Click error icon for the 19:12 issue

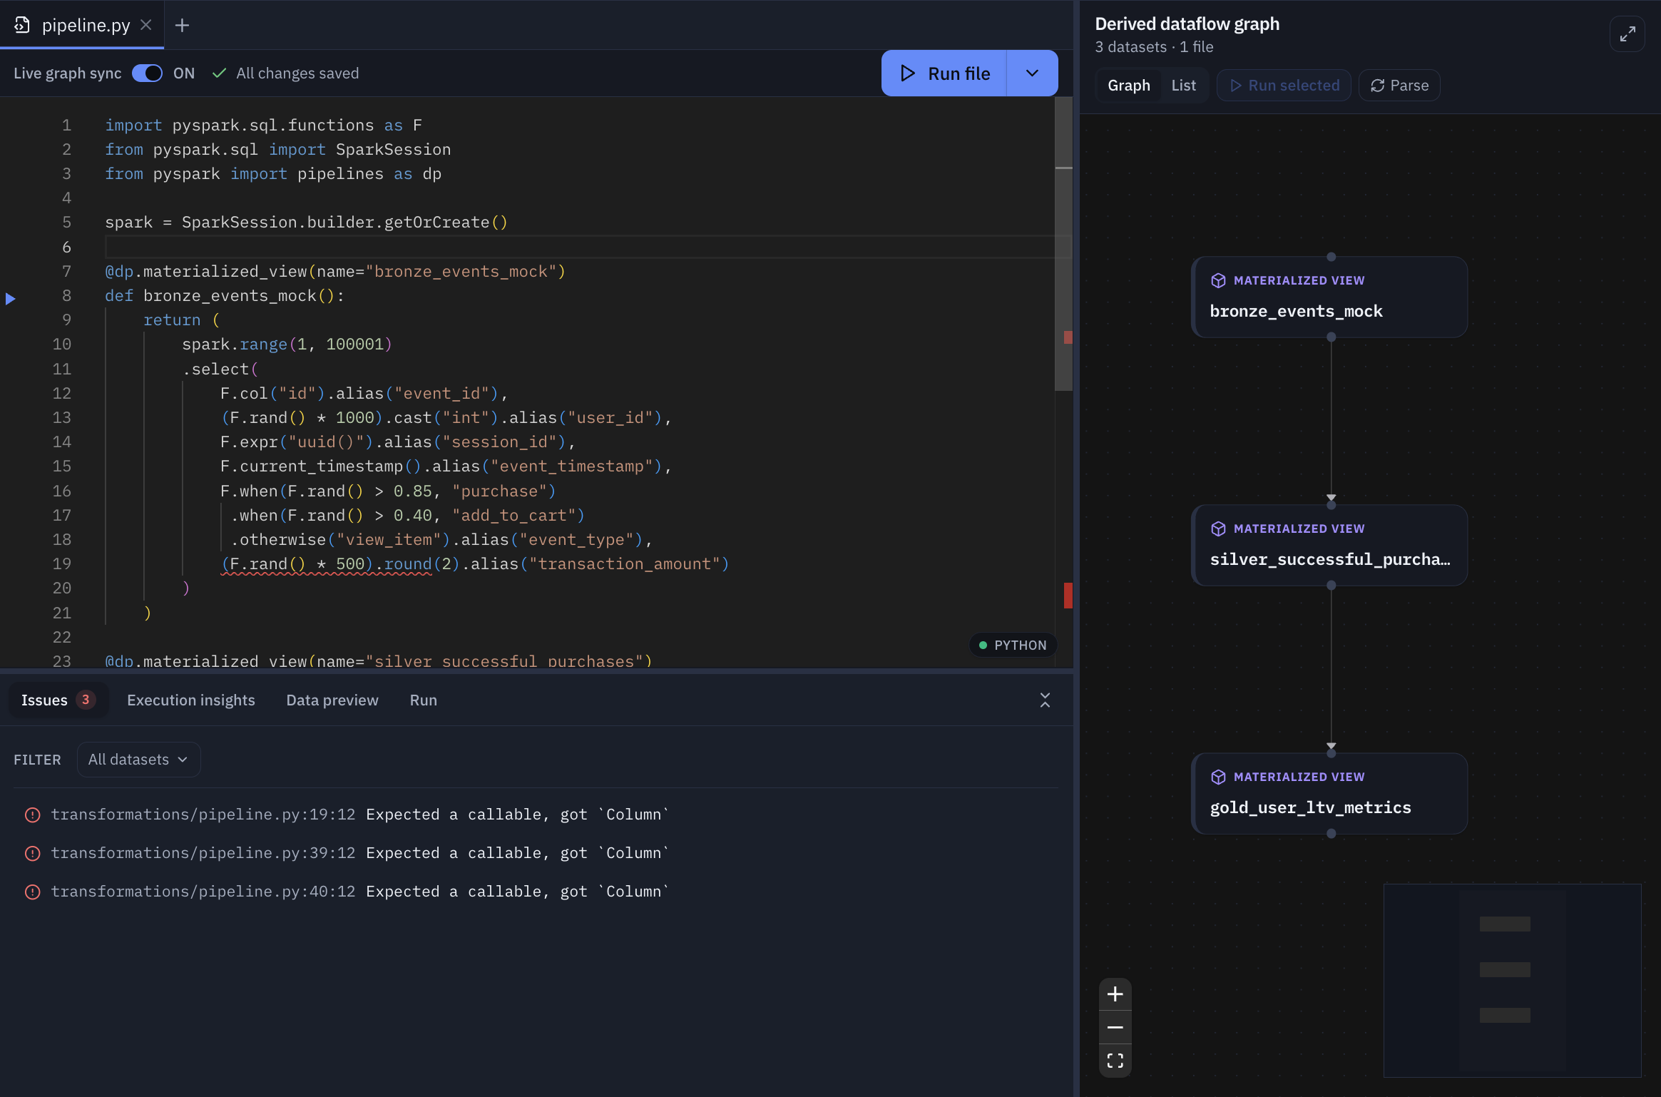click(x=33, y=815)
